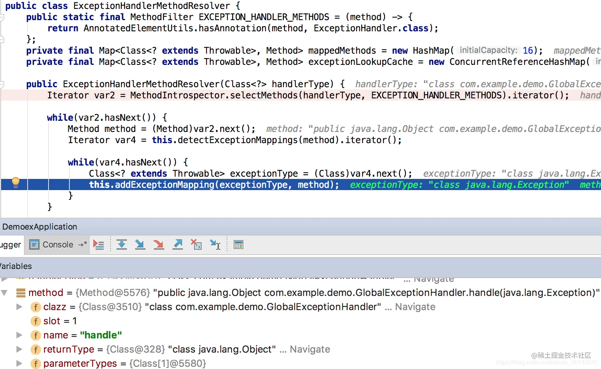Click the highlighted addExceptionMapping code line
601x369 pixels.
pos(301,184)
